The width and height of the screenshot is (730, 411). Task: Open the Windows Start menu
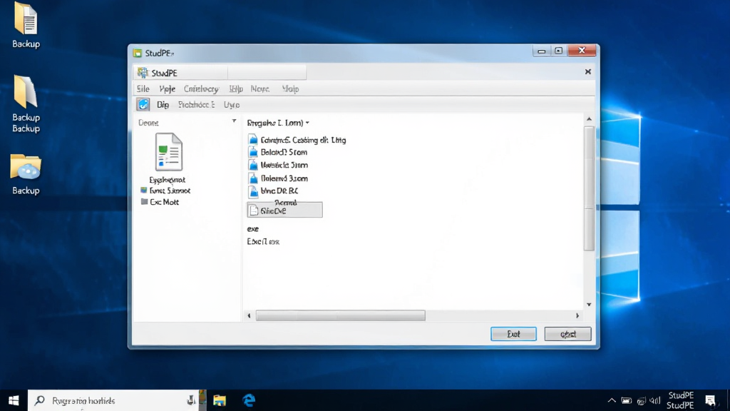click(14, 400)
